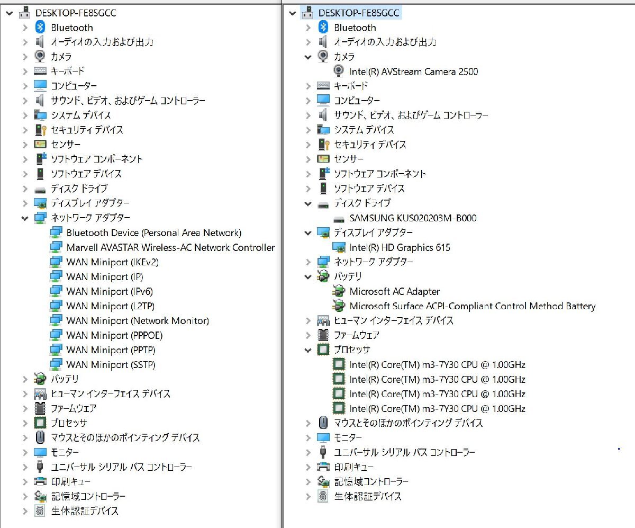Collapse ディスク ドライブ in right tree
Viewport: 635px width, 528px height.
point(308,203)
